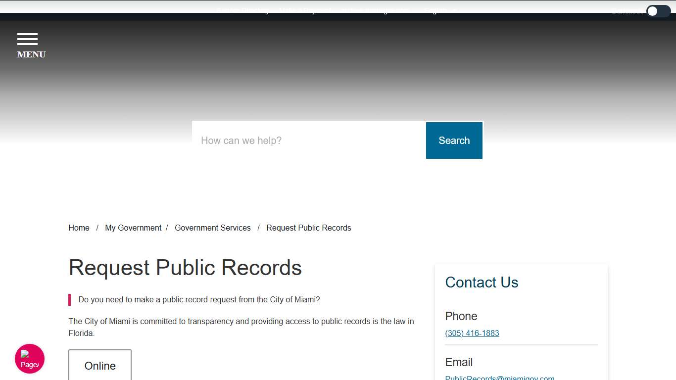Viewport: 676px width, 380px height.
Task: Enable the appearance toggle near the header
Action: point(658,10)
